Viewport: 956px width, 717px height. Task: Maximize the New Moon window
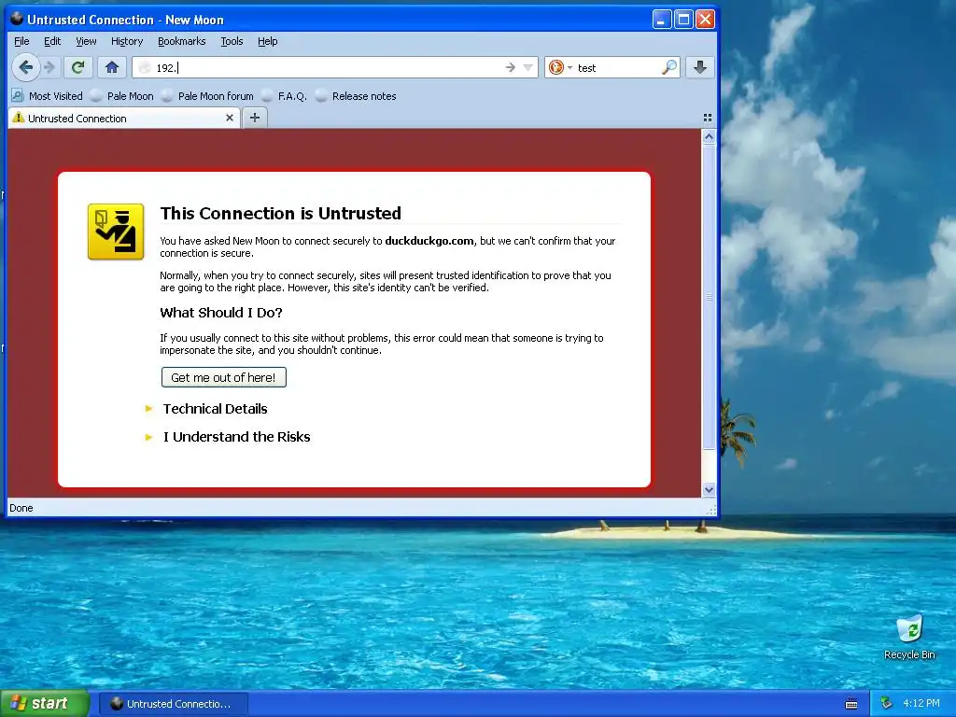click(x=683, y=20)
